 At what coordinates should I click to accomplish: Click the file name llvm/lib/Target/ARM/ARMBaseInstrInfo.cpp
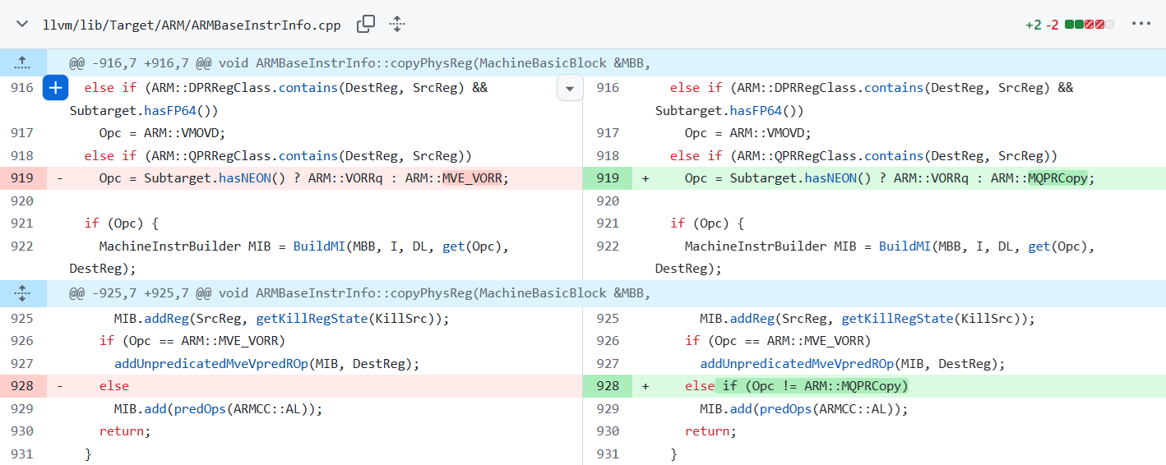(192, 25)
